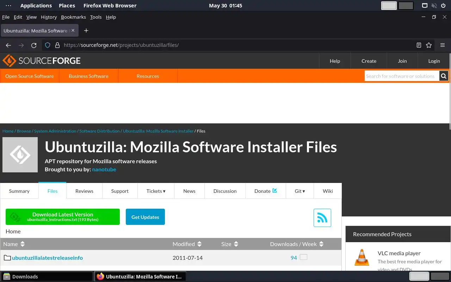The width and height of the screenshot is (451, 282).
Task: Expand the Git dropdown tab
Action: click(300, 191)
